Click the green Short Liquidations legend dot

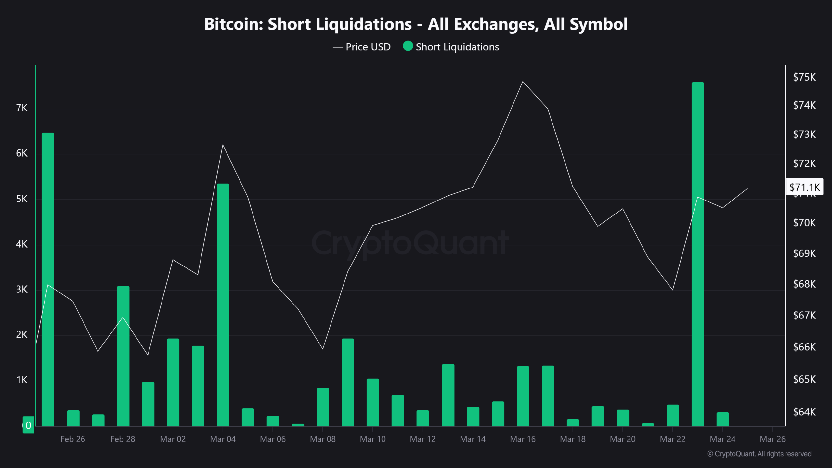pos(408,46)
